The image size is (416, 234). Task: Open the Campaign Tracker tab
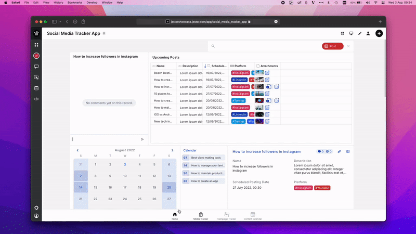coord(227,216)
